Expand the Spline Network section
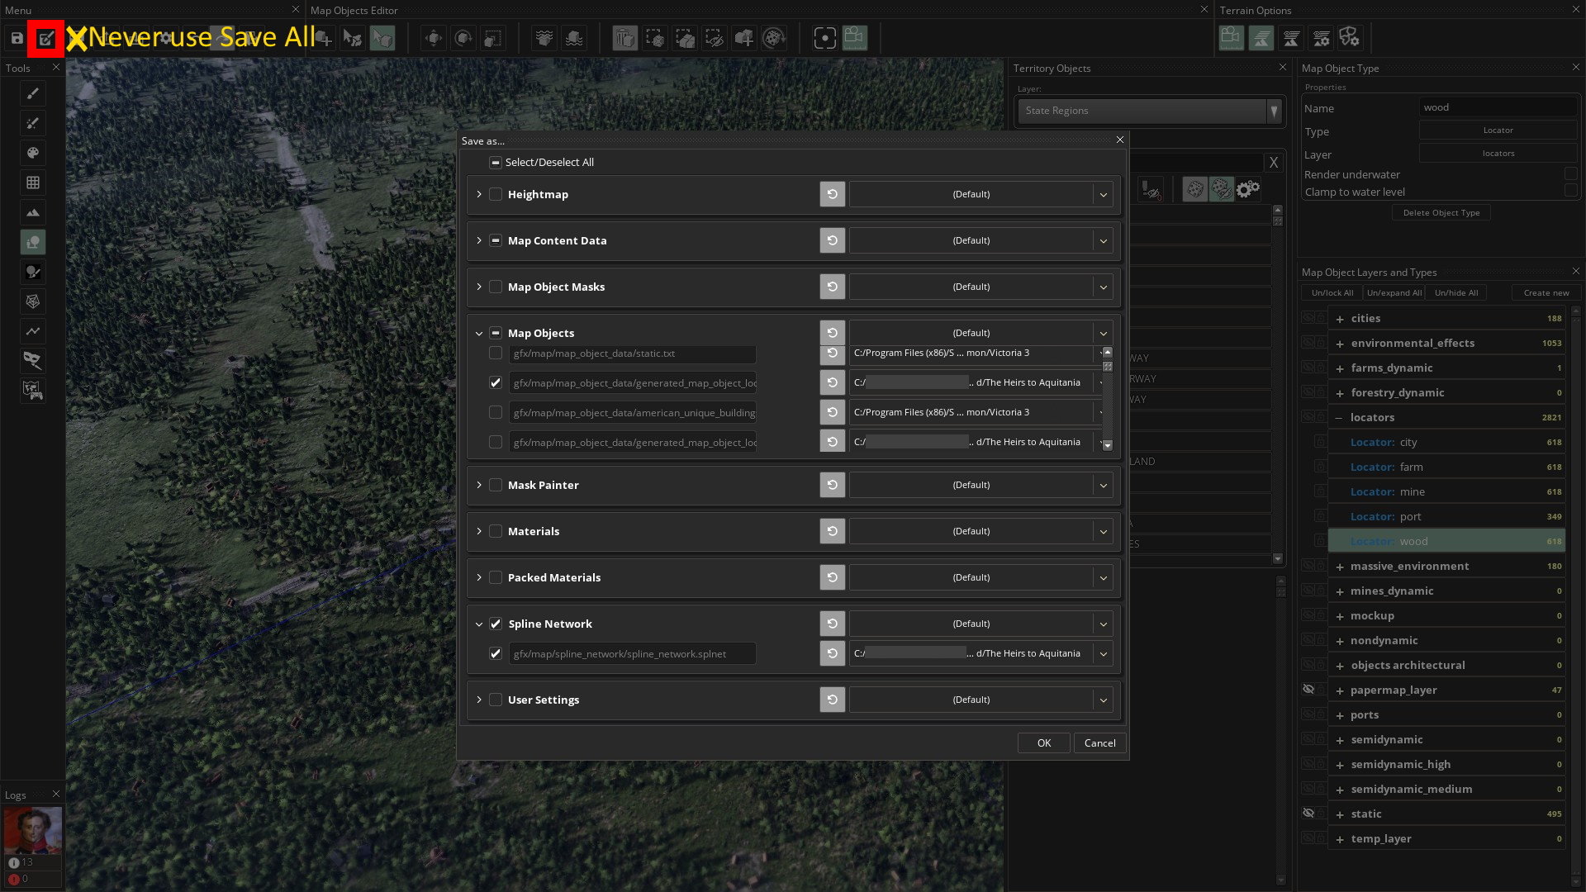This screenshot has height=892, width=1586. (x=477, y=624)
